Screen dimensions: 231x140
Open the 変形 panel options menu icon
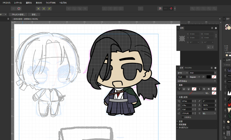point(212,28)
